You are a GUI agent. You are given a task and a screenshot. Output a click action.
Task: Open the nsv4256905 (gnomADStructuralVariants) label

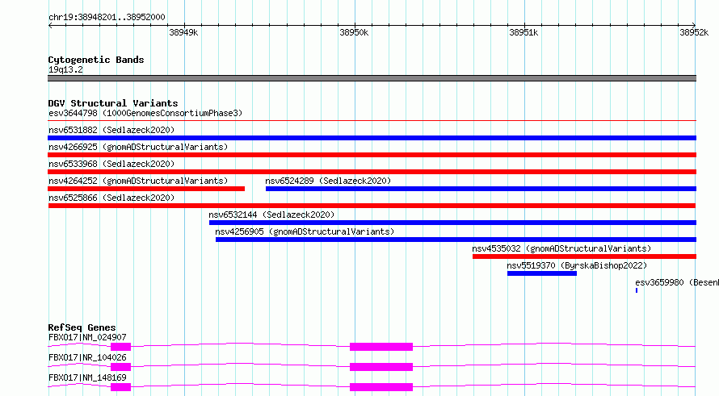[305, 231]
